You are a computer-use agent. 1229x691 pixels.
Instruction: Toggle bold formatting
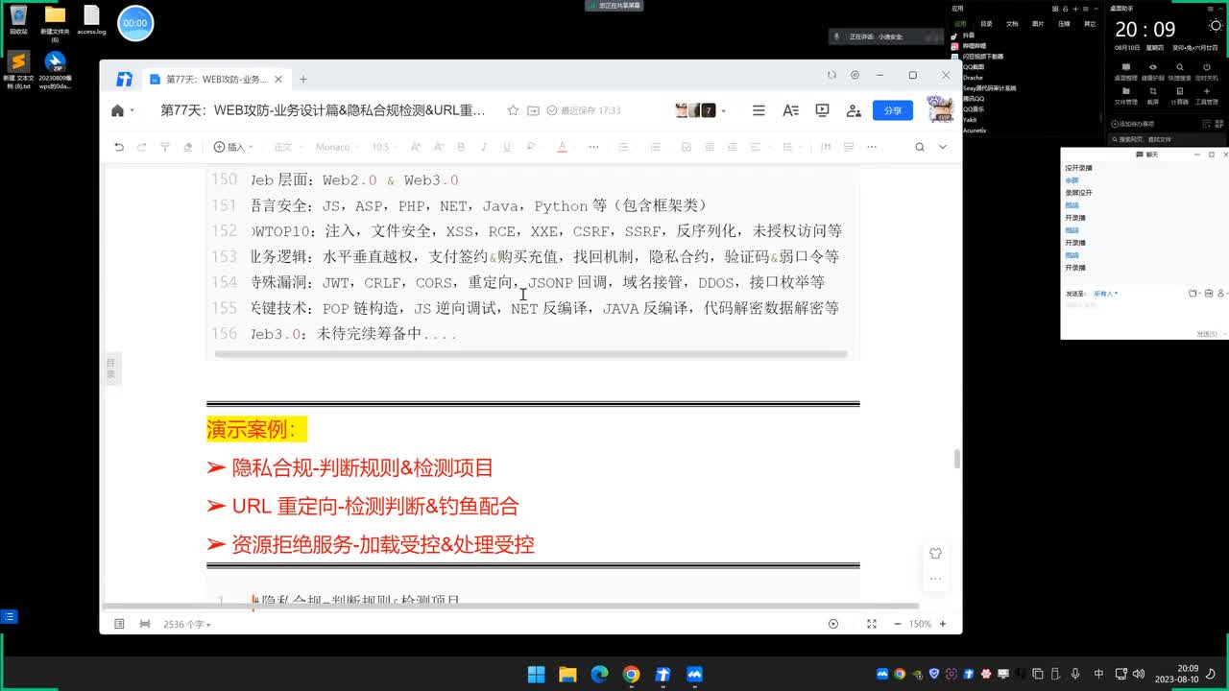(461, 147)
